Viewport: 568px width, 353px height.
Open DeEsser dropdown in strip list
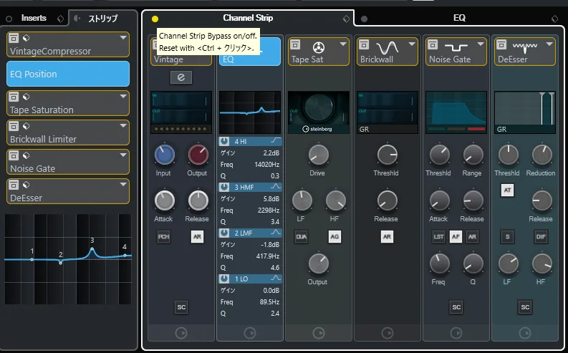123,184
